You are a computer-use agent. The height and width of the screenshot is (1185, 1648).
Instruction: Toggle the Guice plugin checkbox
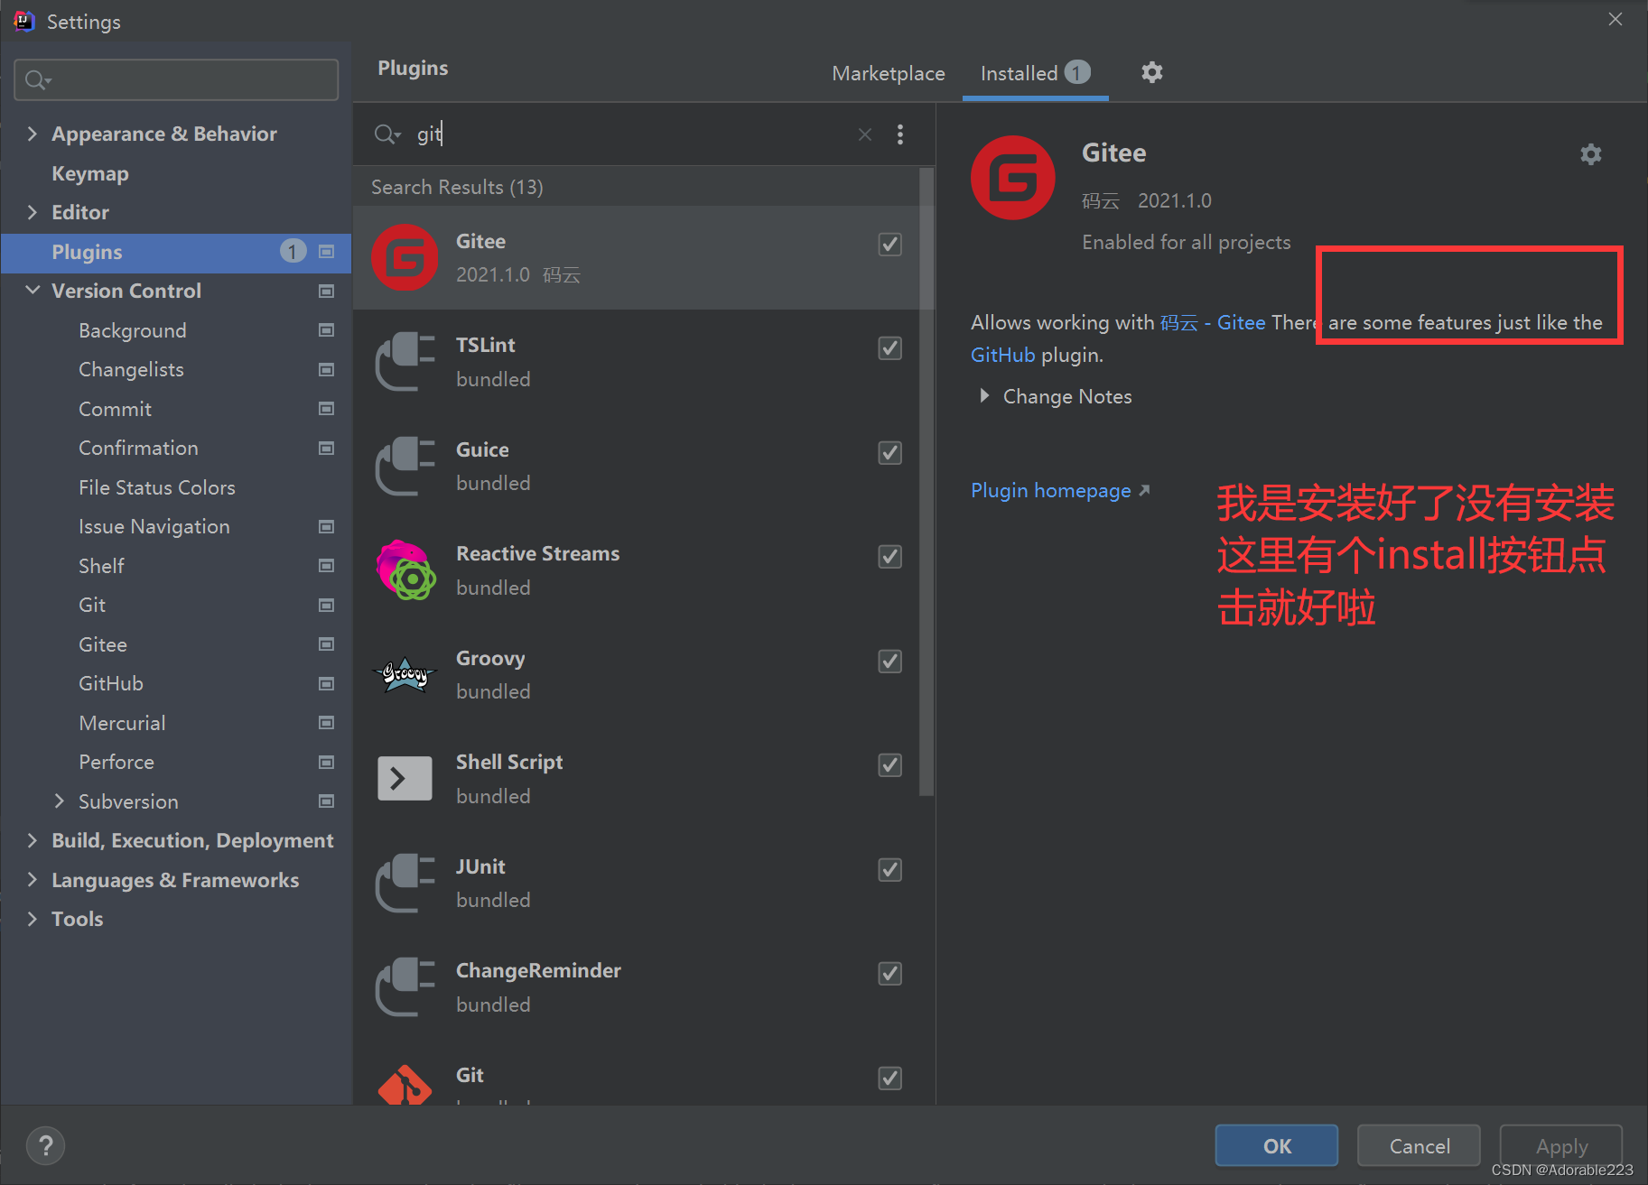pos(889,452)
